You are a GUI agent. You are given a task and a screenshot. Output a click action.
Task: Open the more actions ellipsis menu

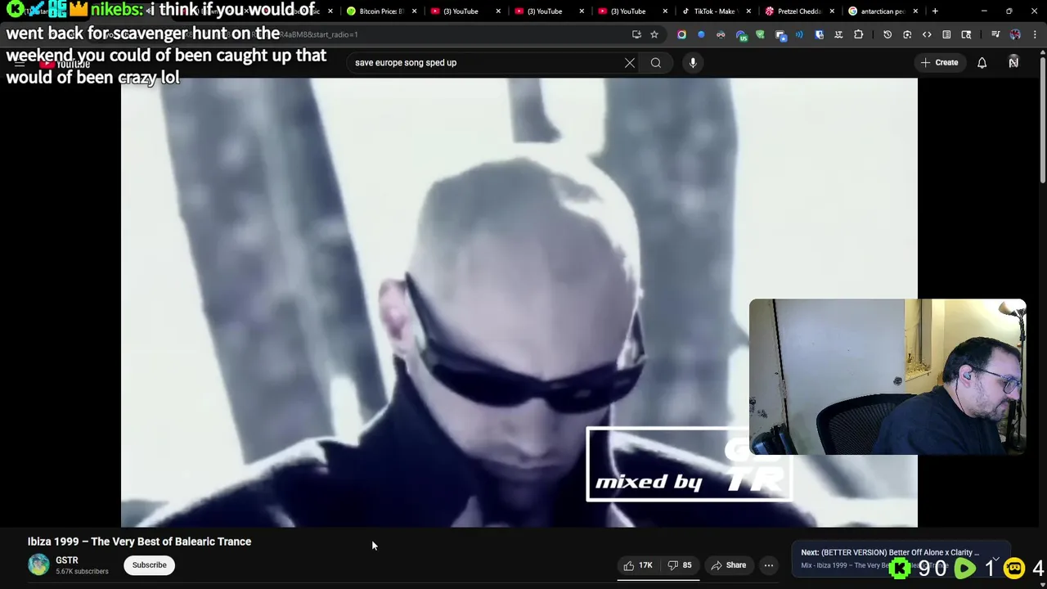(x=768, y=565)
